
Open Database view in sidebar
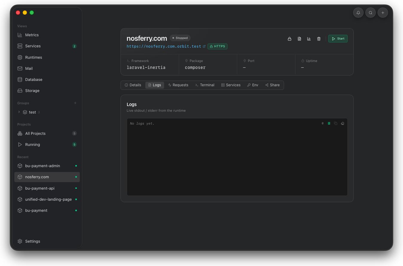pyautogui.click(x=47, y=79)
